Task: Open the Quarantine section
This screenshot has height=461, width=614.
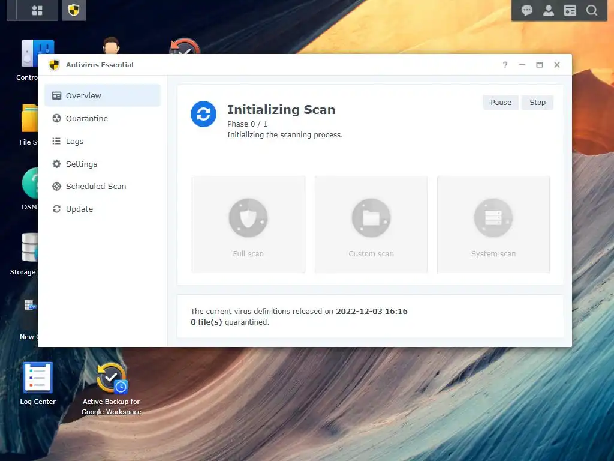Action: click(x=102, y=118)
